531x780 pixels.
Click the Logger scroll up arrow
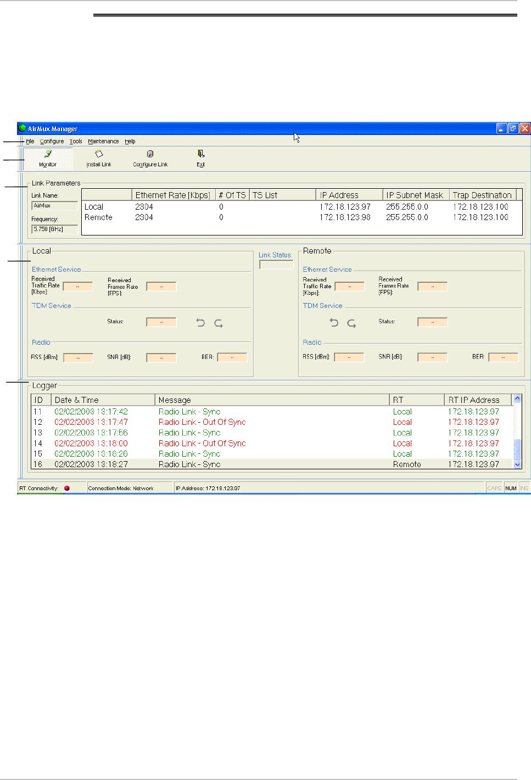click(x=517, y=399)
